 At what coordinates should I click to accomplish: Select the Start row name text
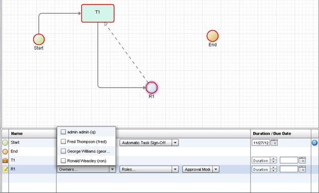pos(15,142)
